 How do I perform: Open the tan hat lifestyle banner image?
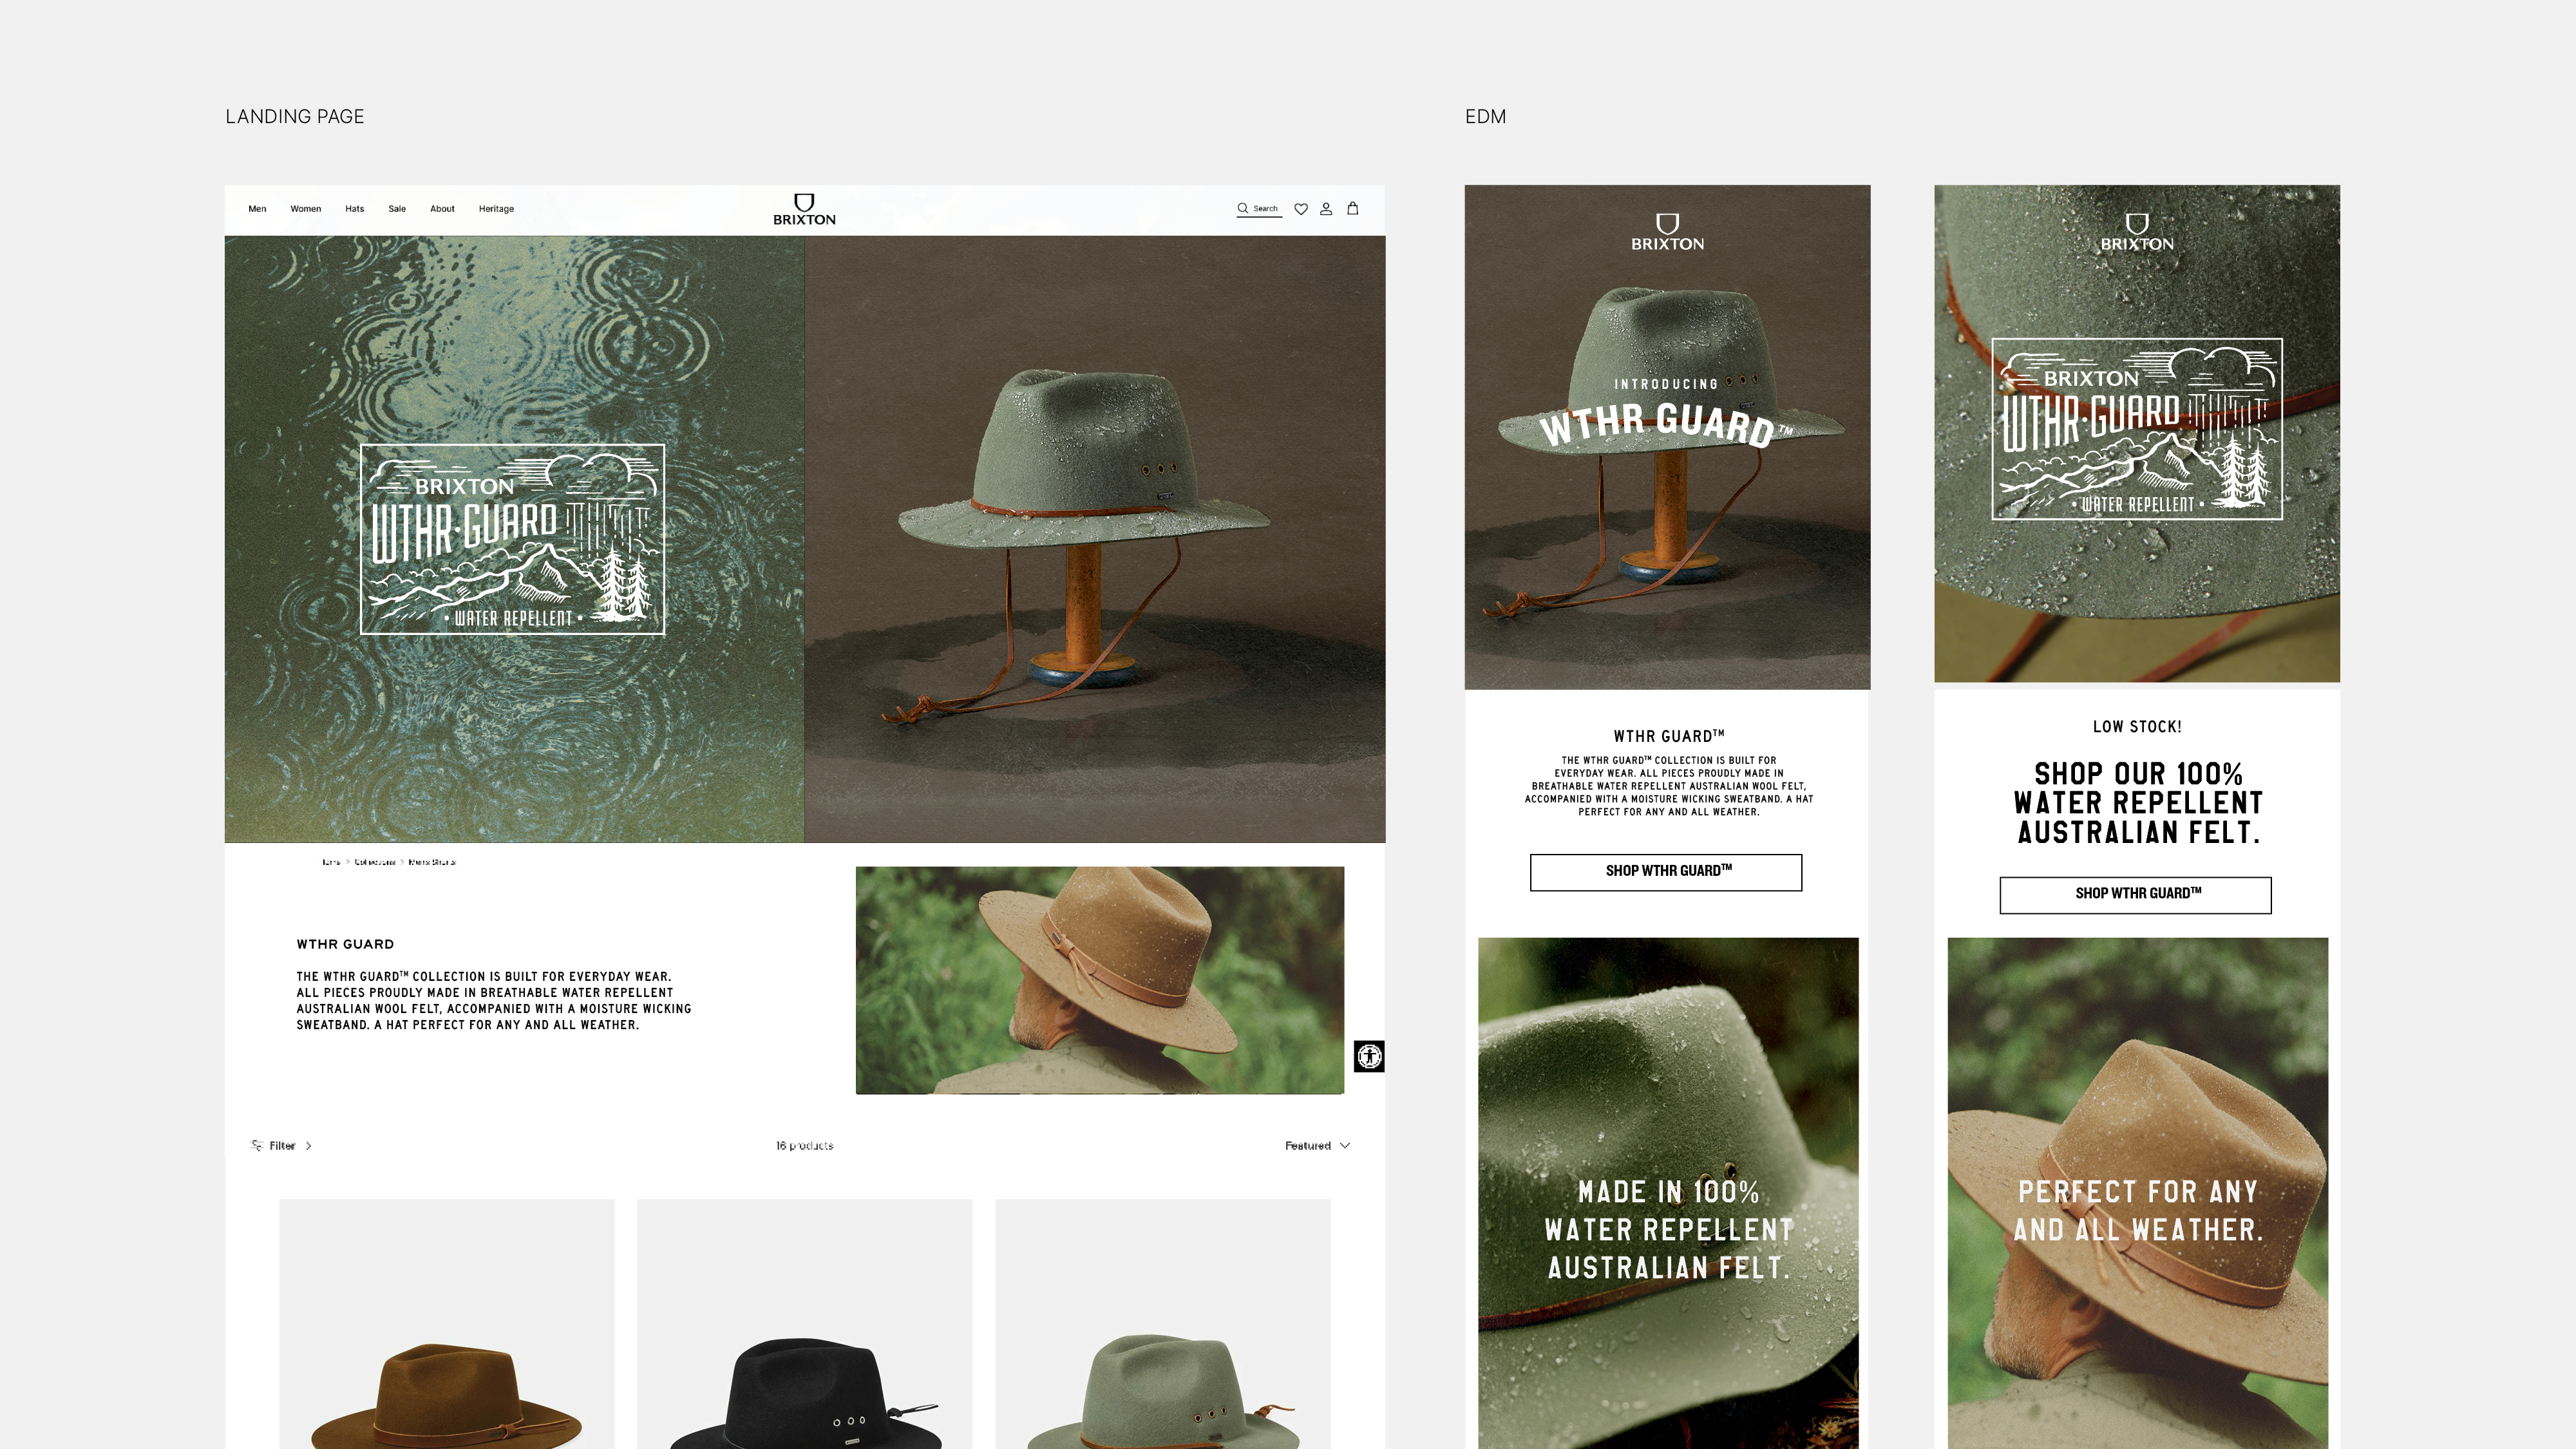tap(1100, 980)
